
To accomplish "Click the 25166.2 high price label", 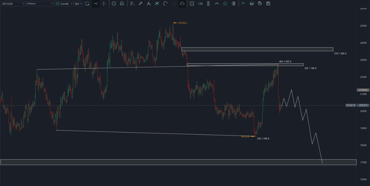I will pos(183,23).
